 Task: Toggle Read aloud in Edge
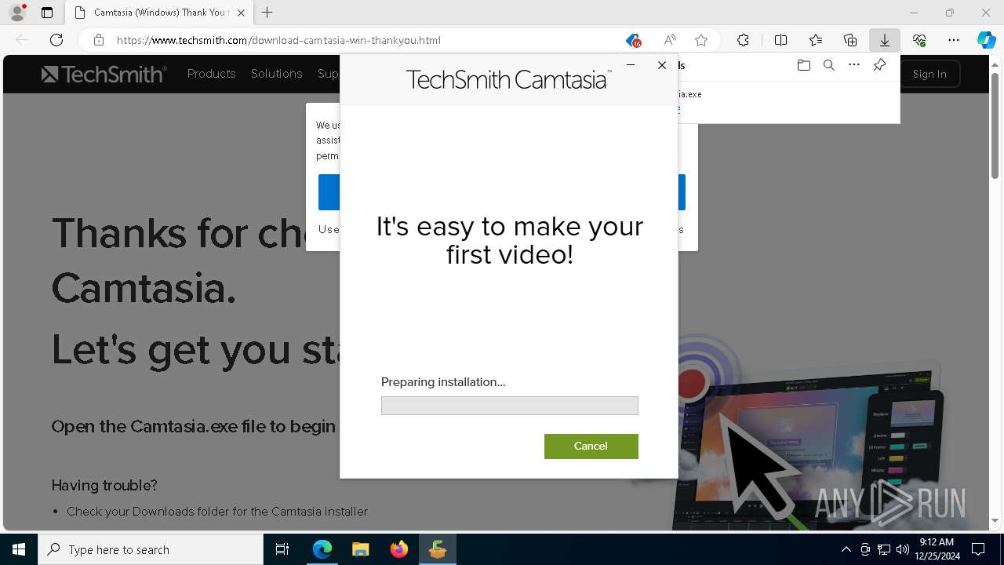[670, 40]
